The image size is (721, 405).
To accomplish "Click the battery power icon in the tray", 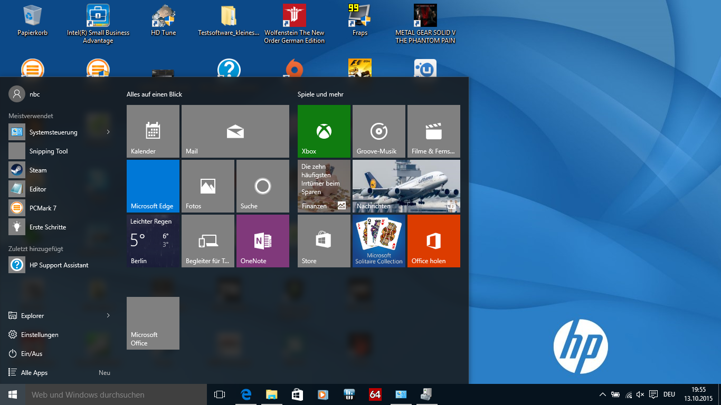I will click(615, 394).
